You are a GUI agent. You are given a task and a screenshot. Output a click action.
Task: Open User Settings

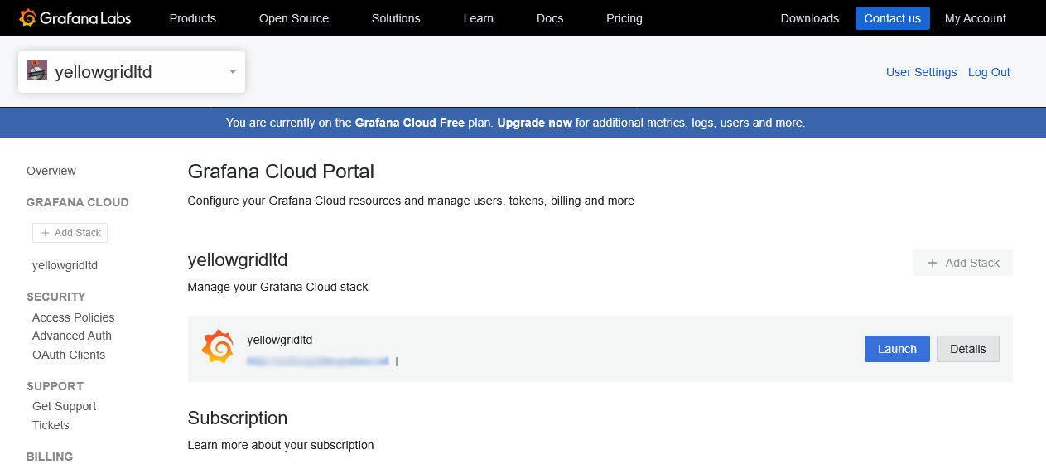coord(921,72)
